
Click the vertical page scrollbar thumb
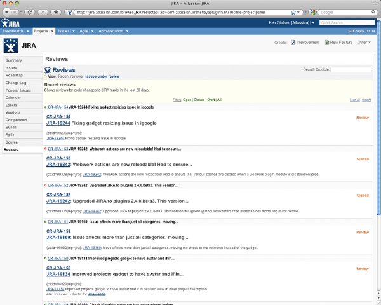click(378, 117)
